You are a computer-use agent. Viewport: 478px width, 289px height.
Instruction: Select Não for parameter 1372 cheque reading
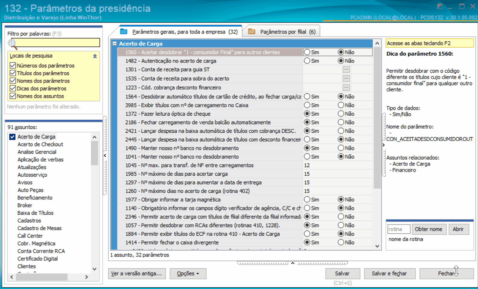(341, 114)
